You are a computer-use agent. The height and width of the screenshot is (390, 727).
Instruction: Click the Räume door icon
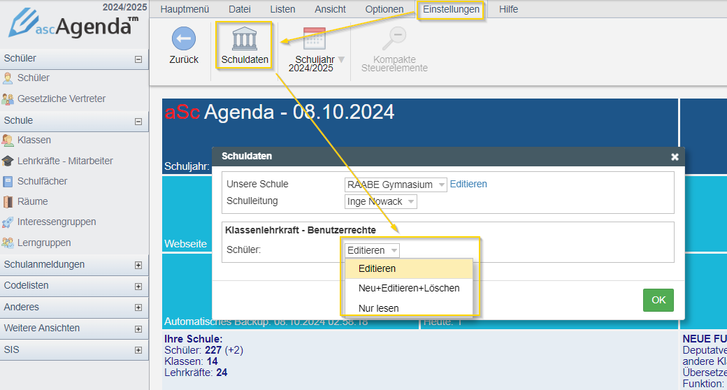click(8, 202)
